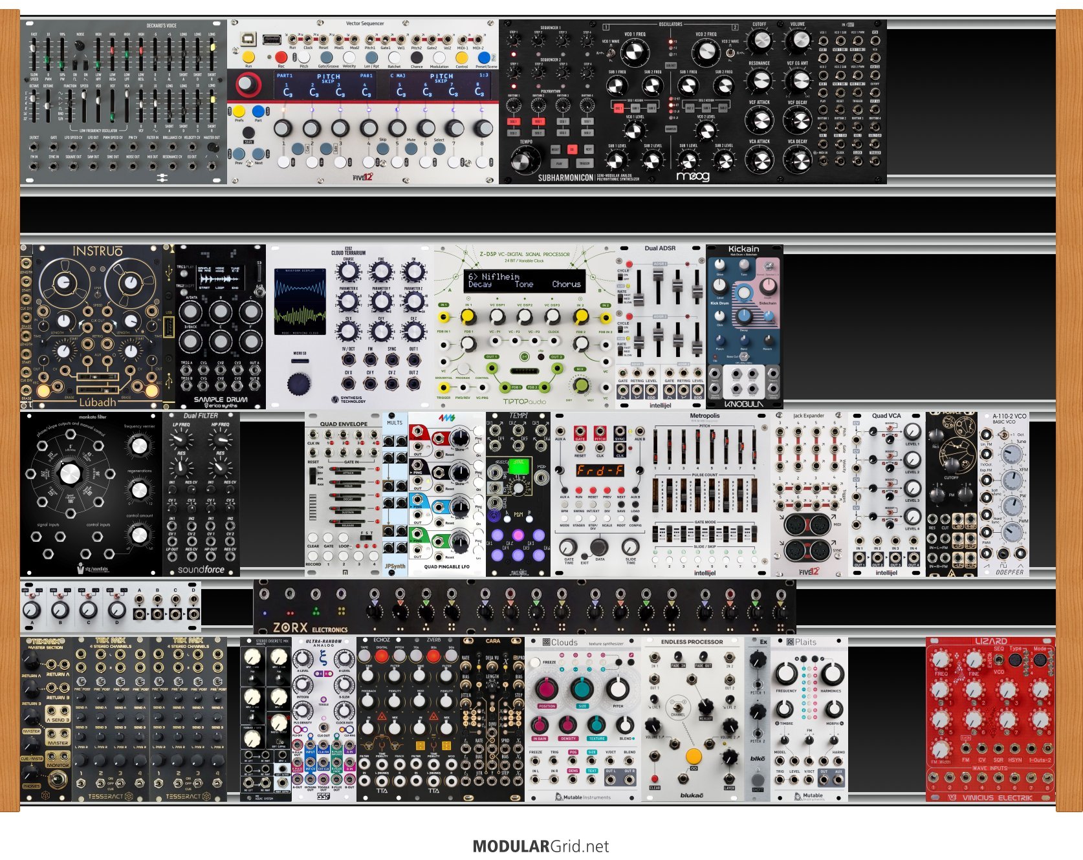Viewport: 1083px width, 860px height.
Task: Click the blue Part button on Vector Sequencer
Action: click(258, 111)
